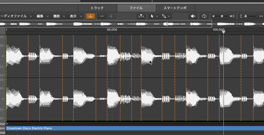Screen dimensions: 264x135
Task: Click the yellow start marker line at sample 0
Action: [6, 78]
